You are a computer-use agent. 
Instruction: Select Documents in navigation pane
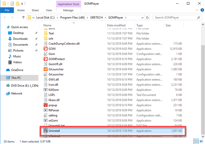pos(21,45)
